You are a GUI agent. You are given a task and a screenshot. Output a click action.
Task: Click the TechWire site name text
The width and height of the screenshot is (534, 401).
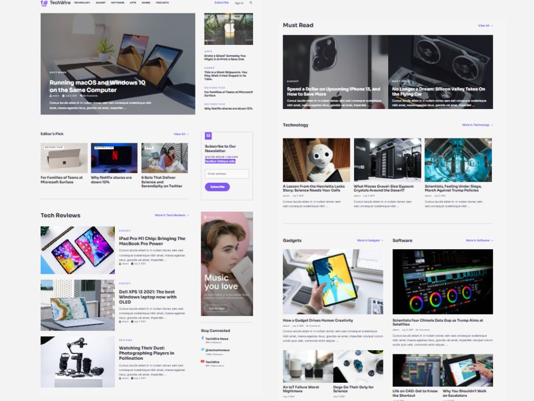point(60,3)
